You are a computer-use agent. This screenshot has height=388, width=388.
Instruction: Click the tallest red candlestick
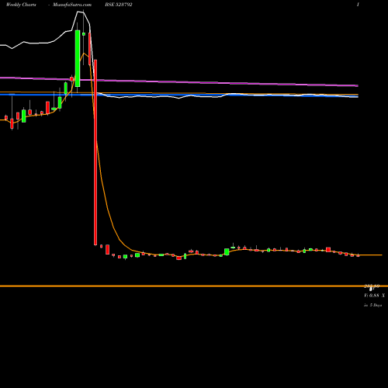coord(95,152)
